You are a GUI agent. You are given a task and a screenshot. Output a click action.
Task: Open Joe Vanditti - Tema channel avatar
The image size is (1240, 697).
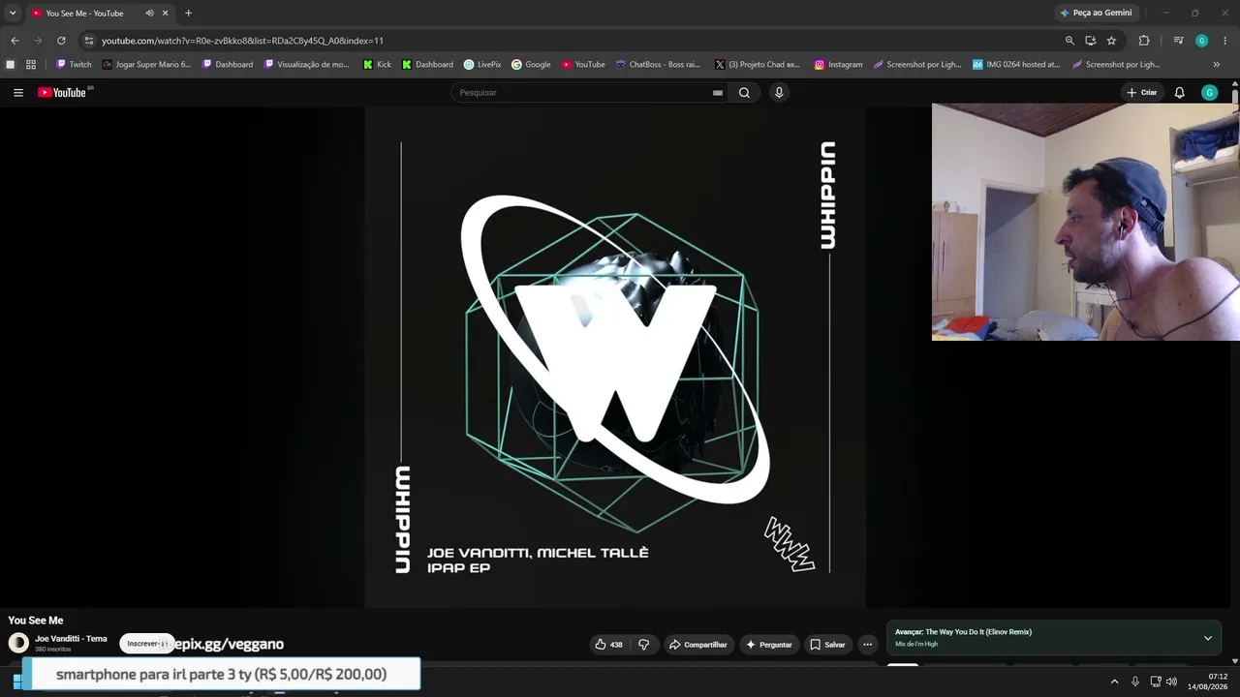[18, 643]
